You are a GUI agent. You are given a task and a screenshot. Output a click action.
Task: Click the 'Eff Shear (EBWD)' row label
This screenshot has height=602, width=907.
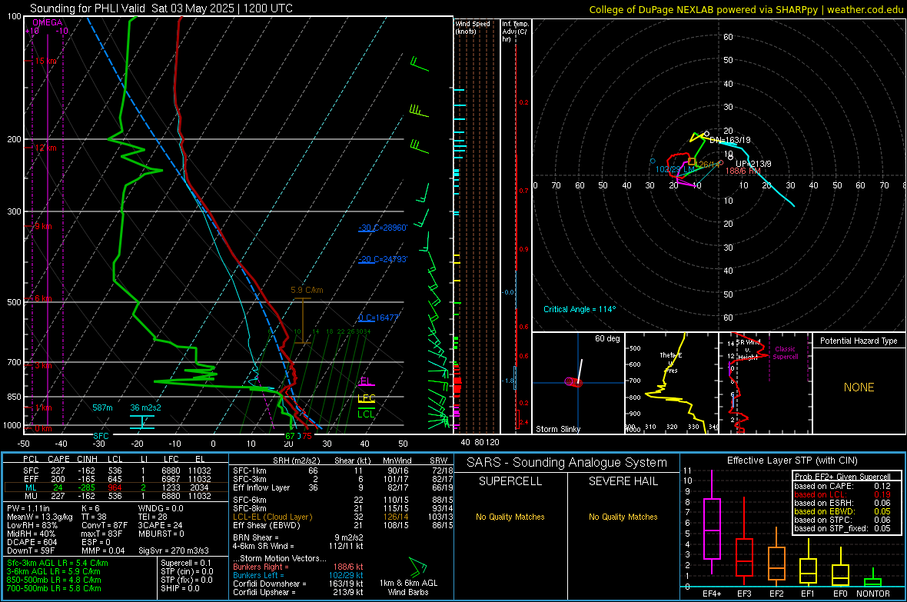coord(266,525)
